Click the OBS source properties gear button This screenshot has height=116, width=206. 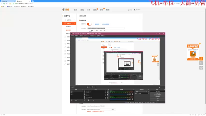[89, 87]
